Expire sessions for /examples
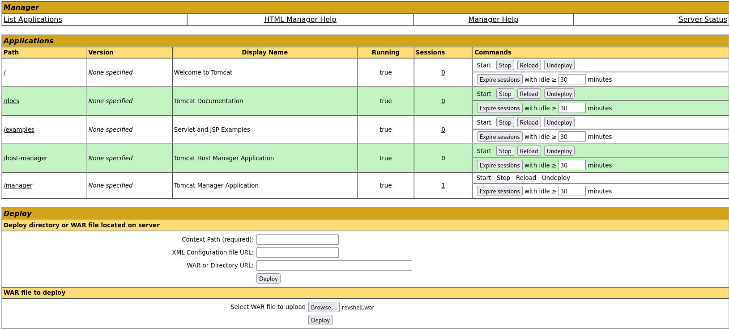The image size is (729, 330). 499,137
